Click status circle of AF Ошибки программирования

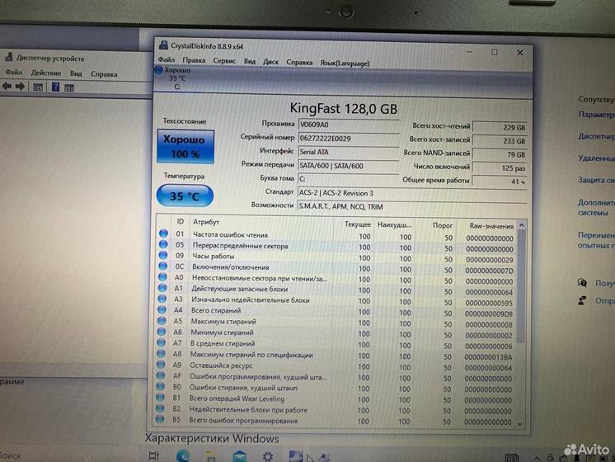(161, 375)
